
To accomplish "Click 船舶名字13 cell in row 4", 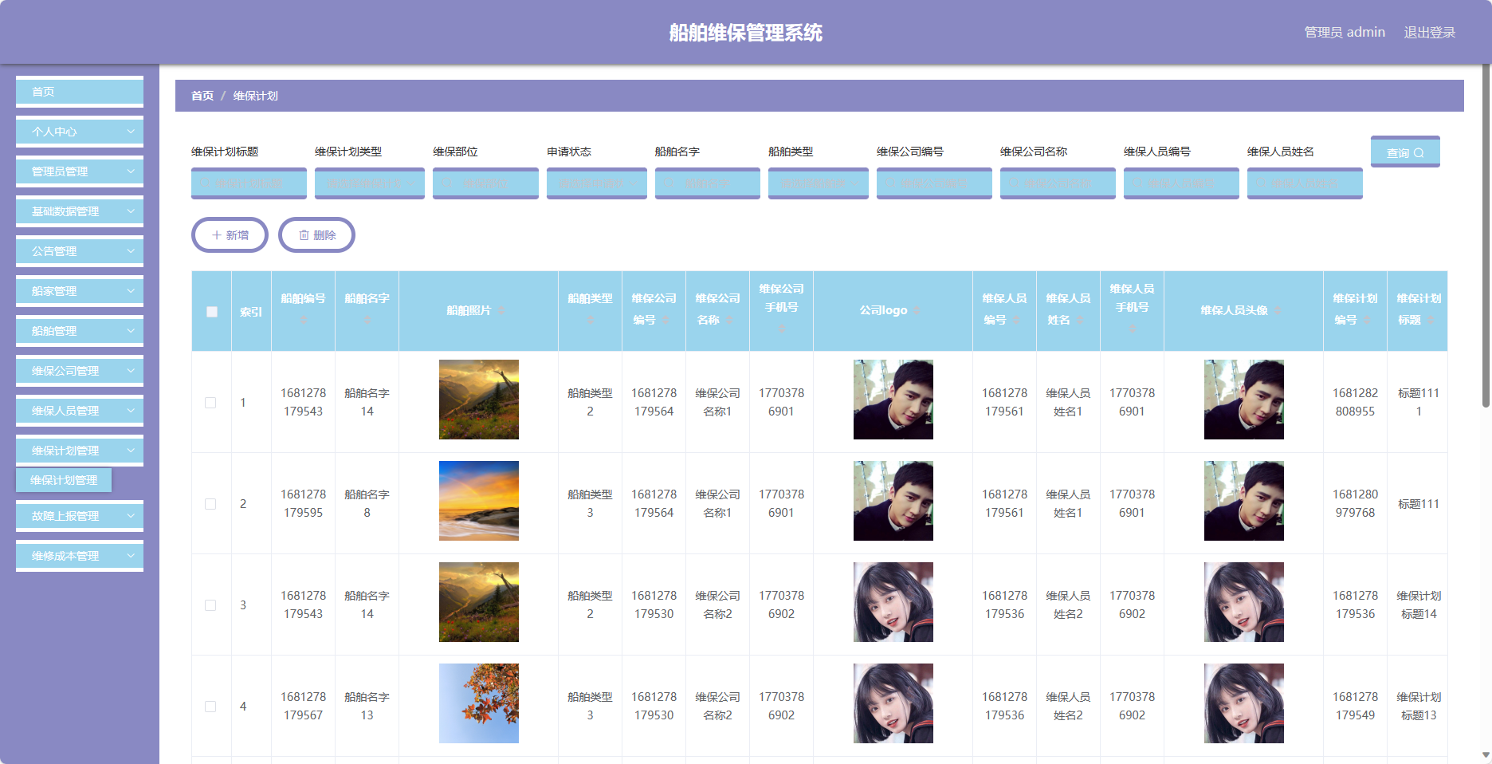I will click(367, 707).
